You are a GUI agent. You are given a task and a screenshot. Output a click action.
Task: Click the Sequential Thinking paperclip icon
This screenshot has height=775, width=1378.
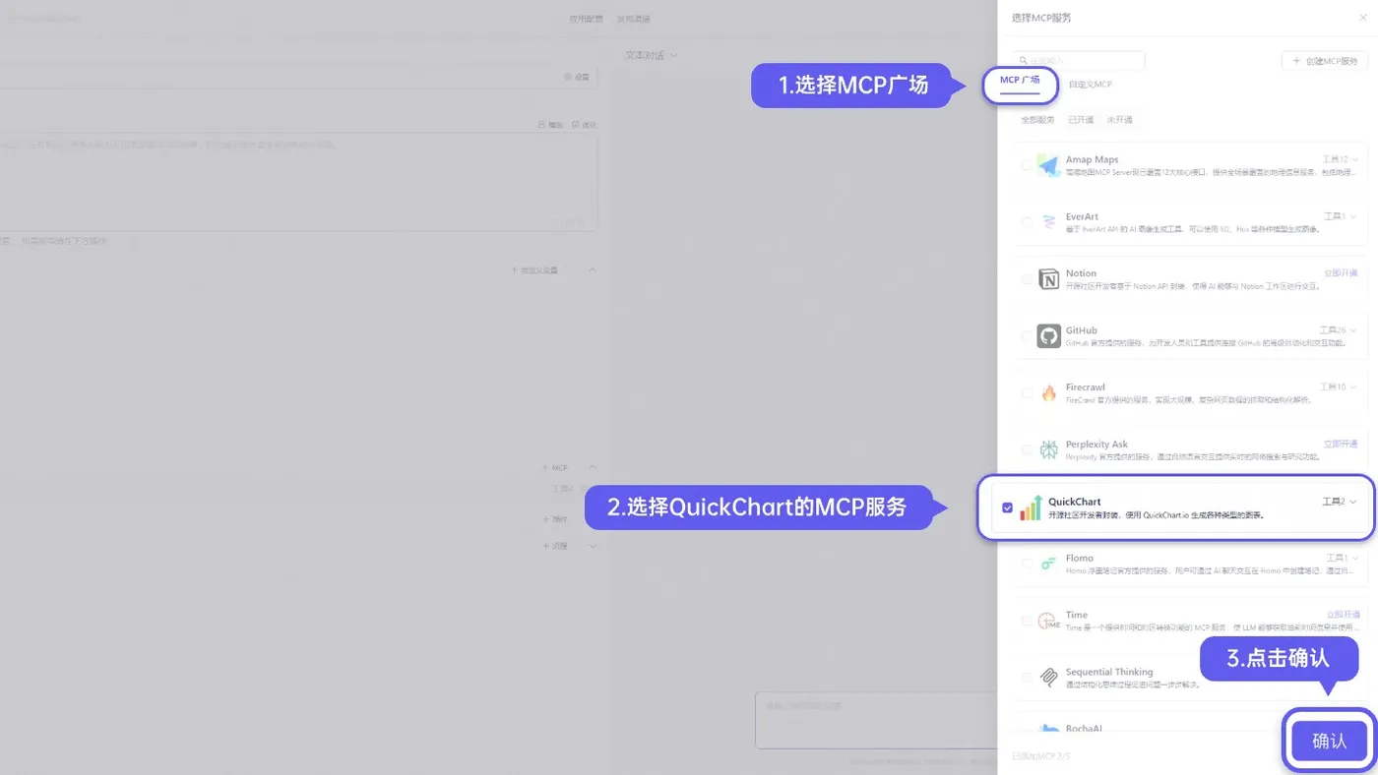(1048, 678)
